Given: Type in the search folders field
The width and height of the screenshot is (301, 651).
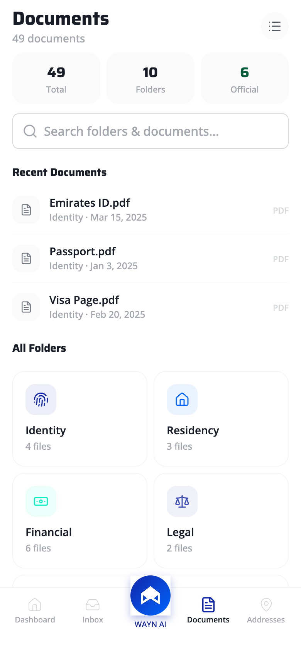Looking at the screenshot, I should 154,131.
